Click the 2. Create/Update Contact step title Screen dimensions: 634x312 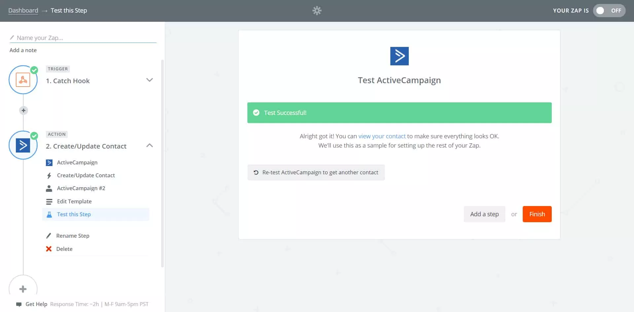point(86,146)
